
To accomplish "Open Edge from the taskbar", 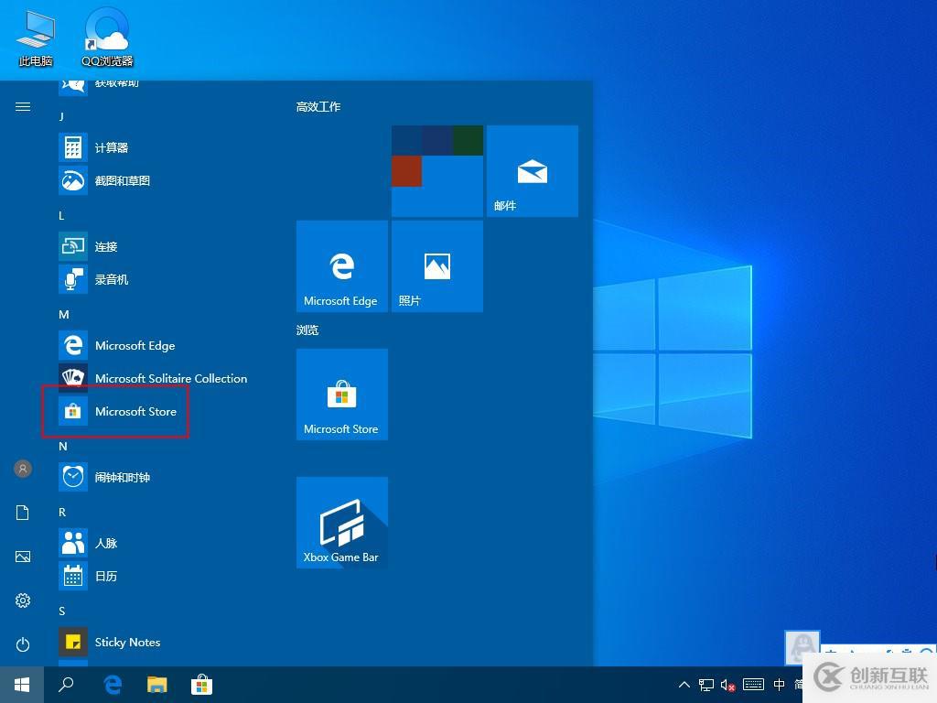I will pos(113,685).
